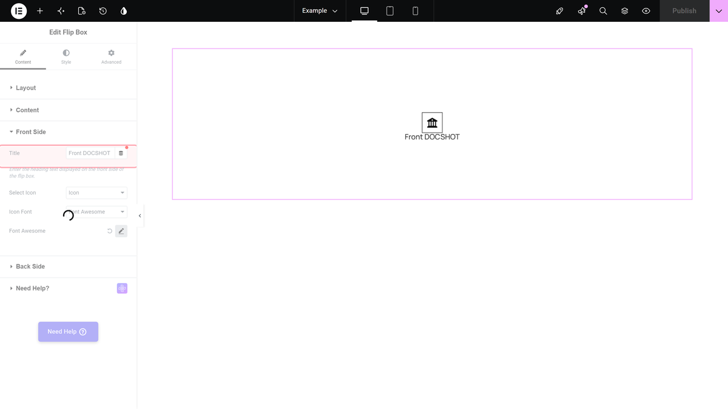Screen dimensions: 728x409
Task: Switch to Mobile device view
Action: click(416, 11)
